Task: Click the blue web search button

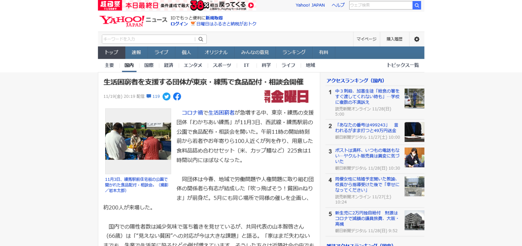Action: coord(417,5)
